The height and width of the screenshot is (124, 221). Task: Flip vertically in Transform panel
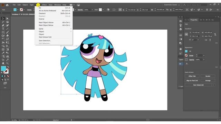210,40
